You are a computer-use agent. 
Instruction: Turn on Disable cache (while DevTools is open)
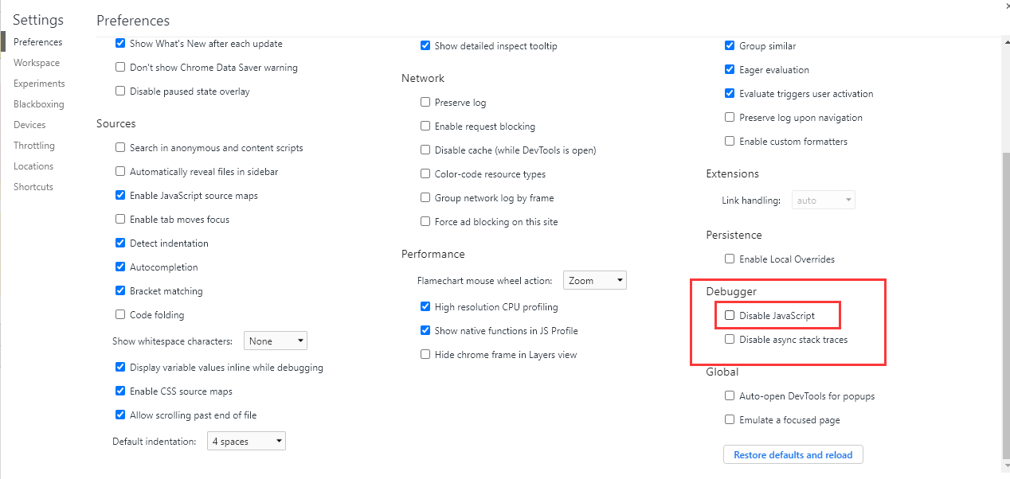(425, 150)
